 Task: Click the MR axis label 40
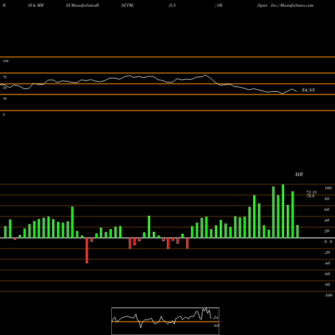[x=327, y=220]
